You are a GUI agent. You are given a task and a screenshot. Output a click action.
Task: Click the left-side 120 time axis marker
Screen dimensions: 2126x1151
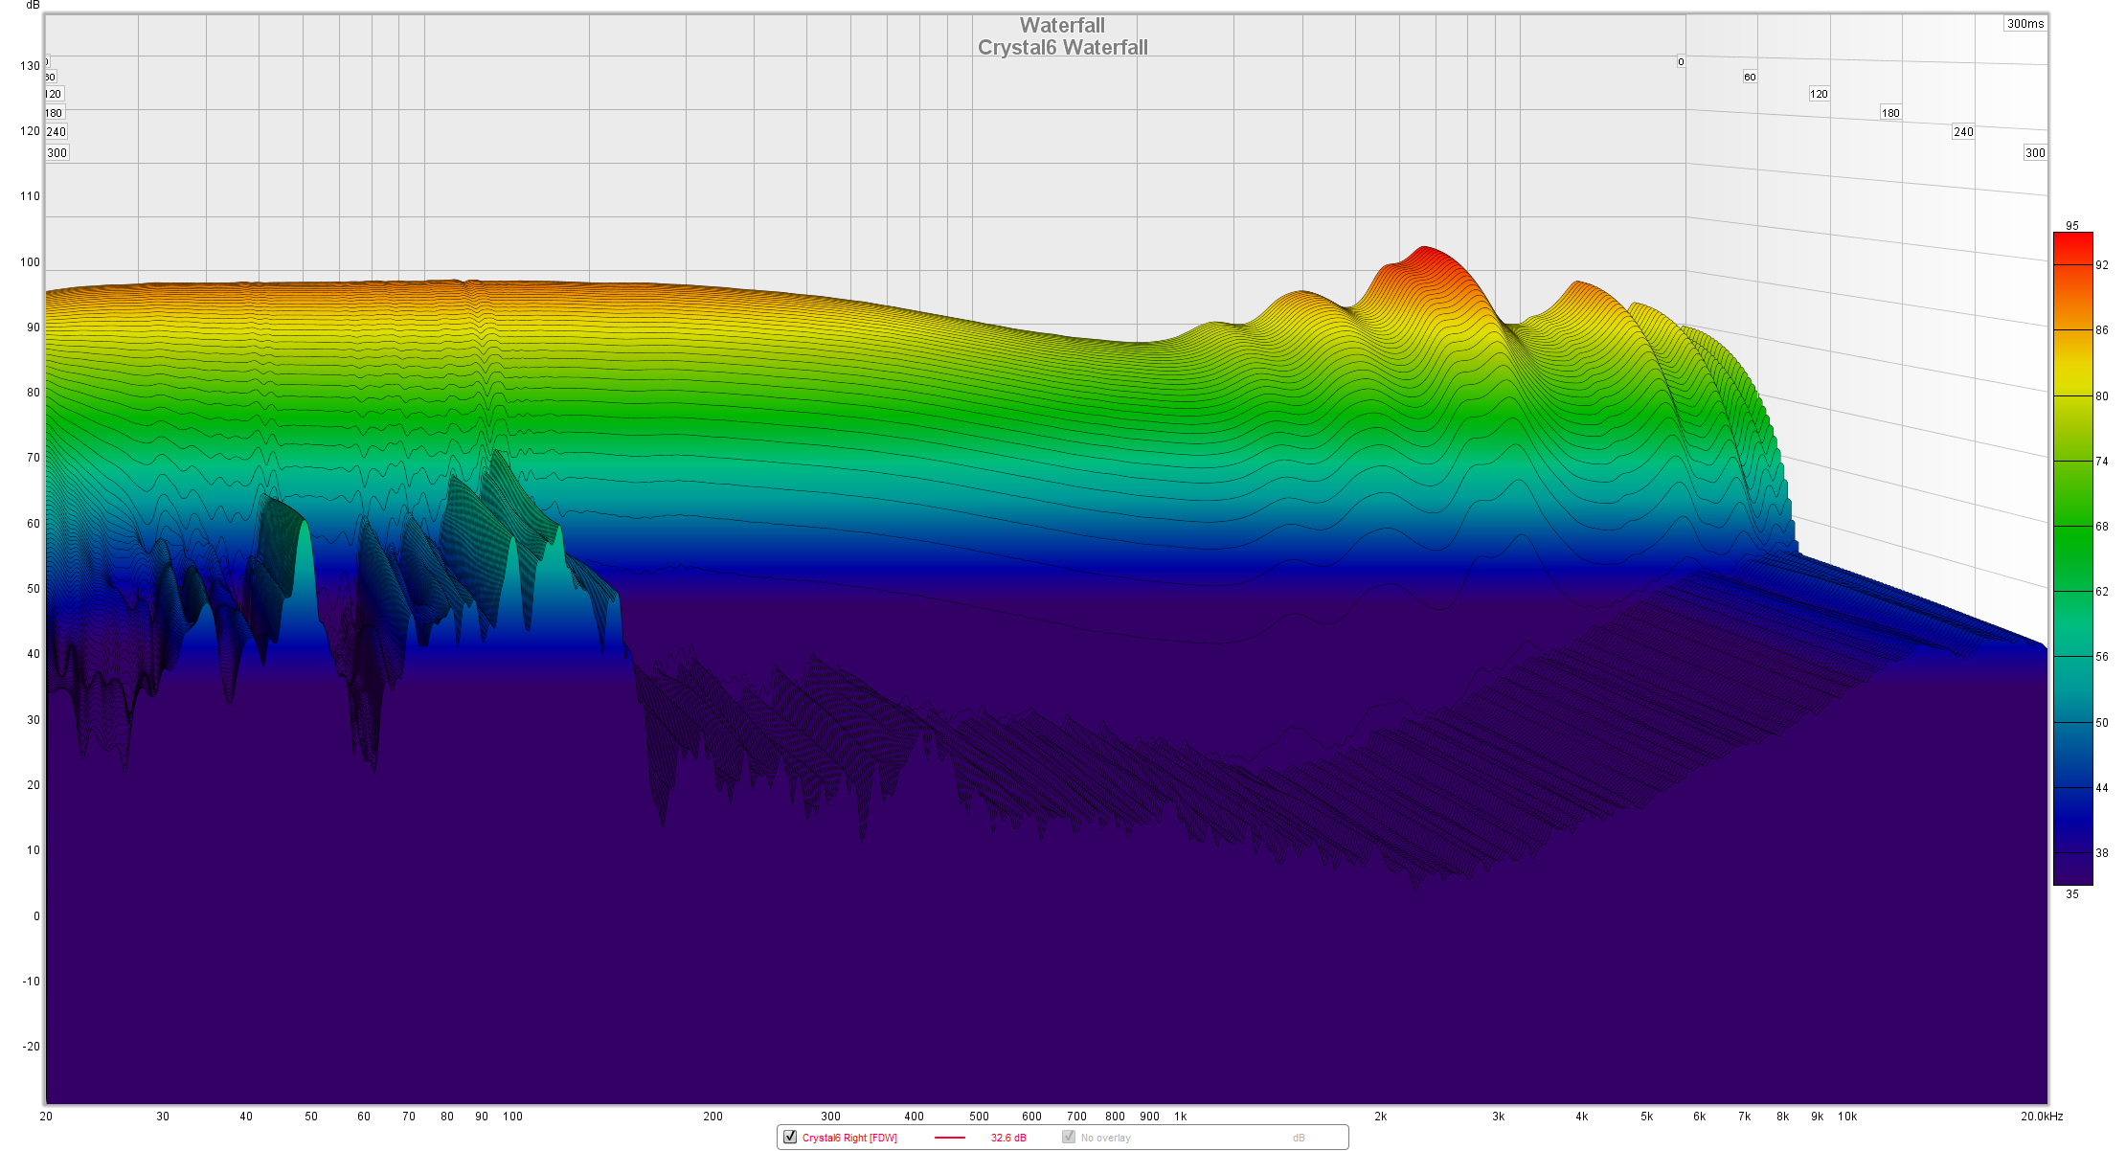[53, 94]
